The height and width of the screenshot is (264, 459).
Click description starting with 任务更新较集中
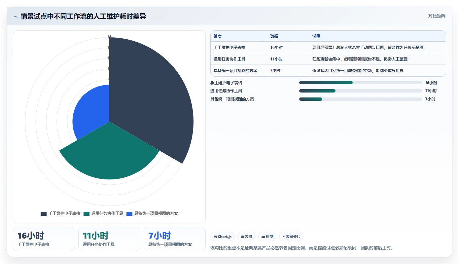(360, 59)
